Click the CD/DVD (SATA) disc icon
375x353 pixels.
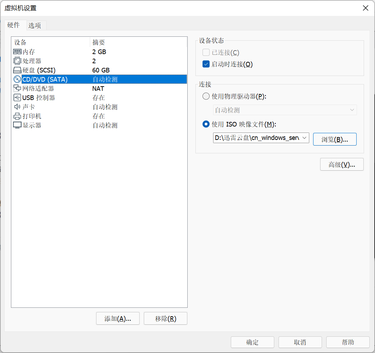pyautogui.click(x=17, y=79)
